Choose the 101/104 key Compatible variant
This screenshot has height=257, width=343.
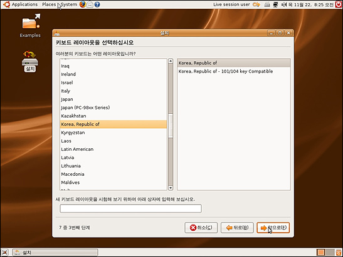pos(234,71)
